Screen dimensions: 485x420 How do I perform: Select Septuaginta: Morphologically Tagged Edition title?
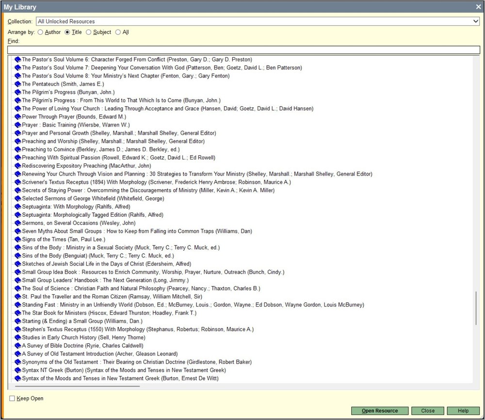93,215
